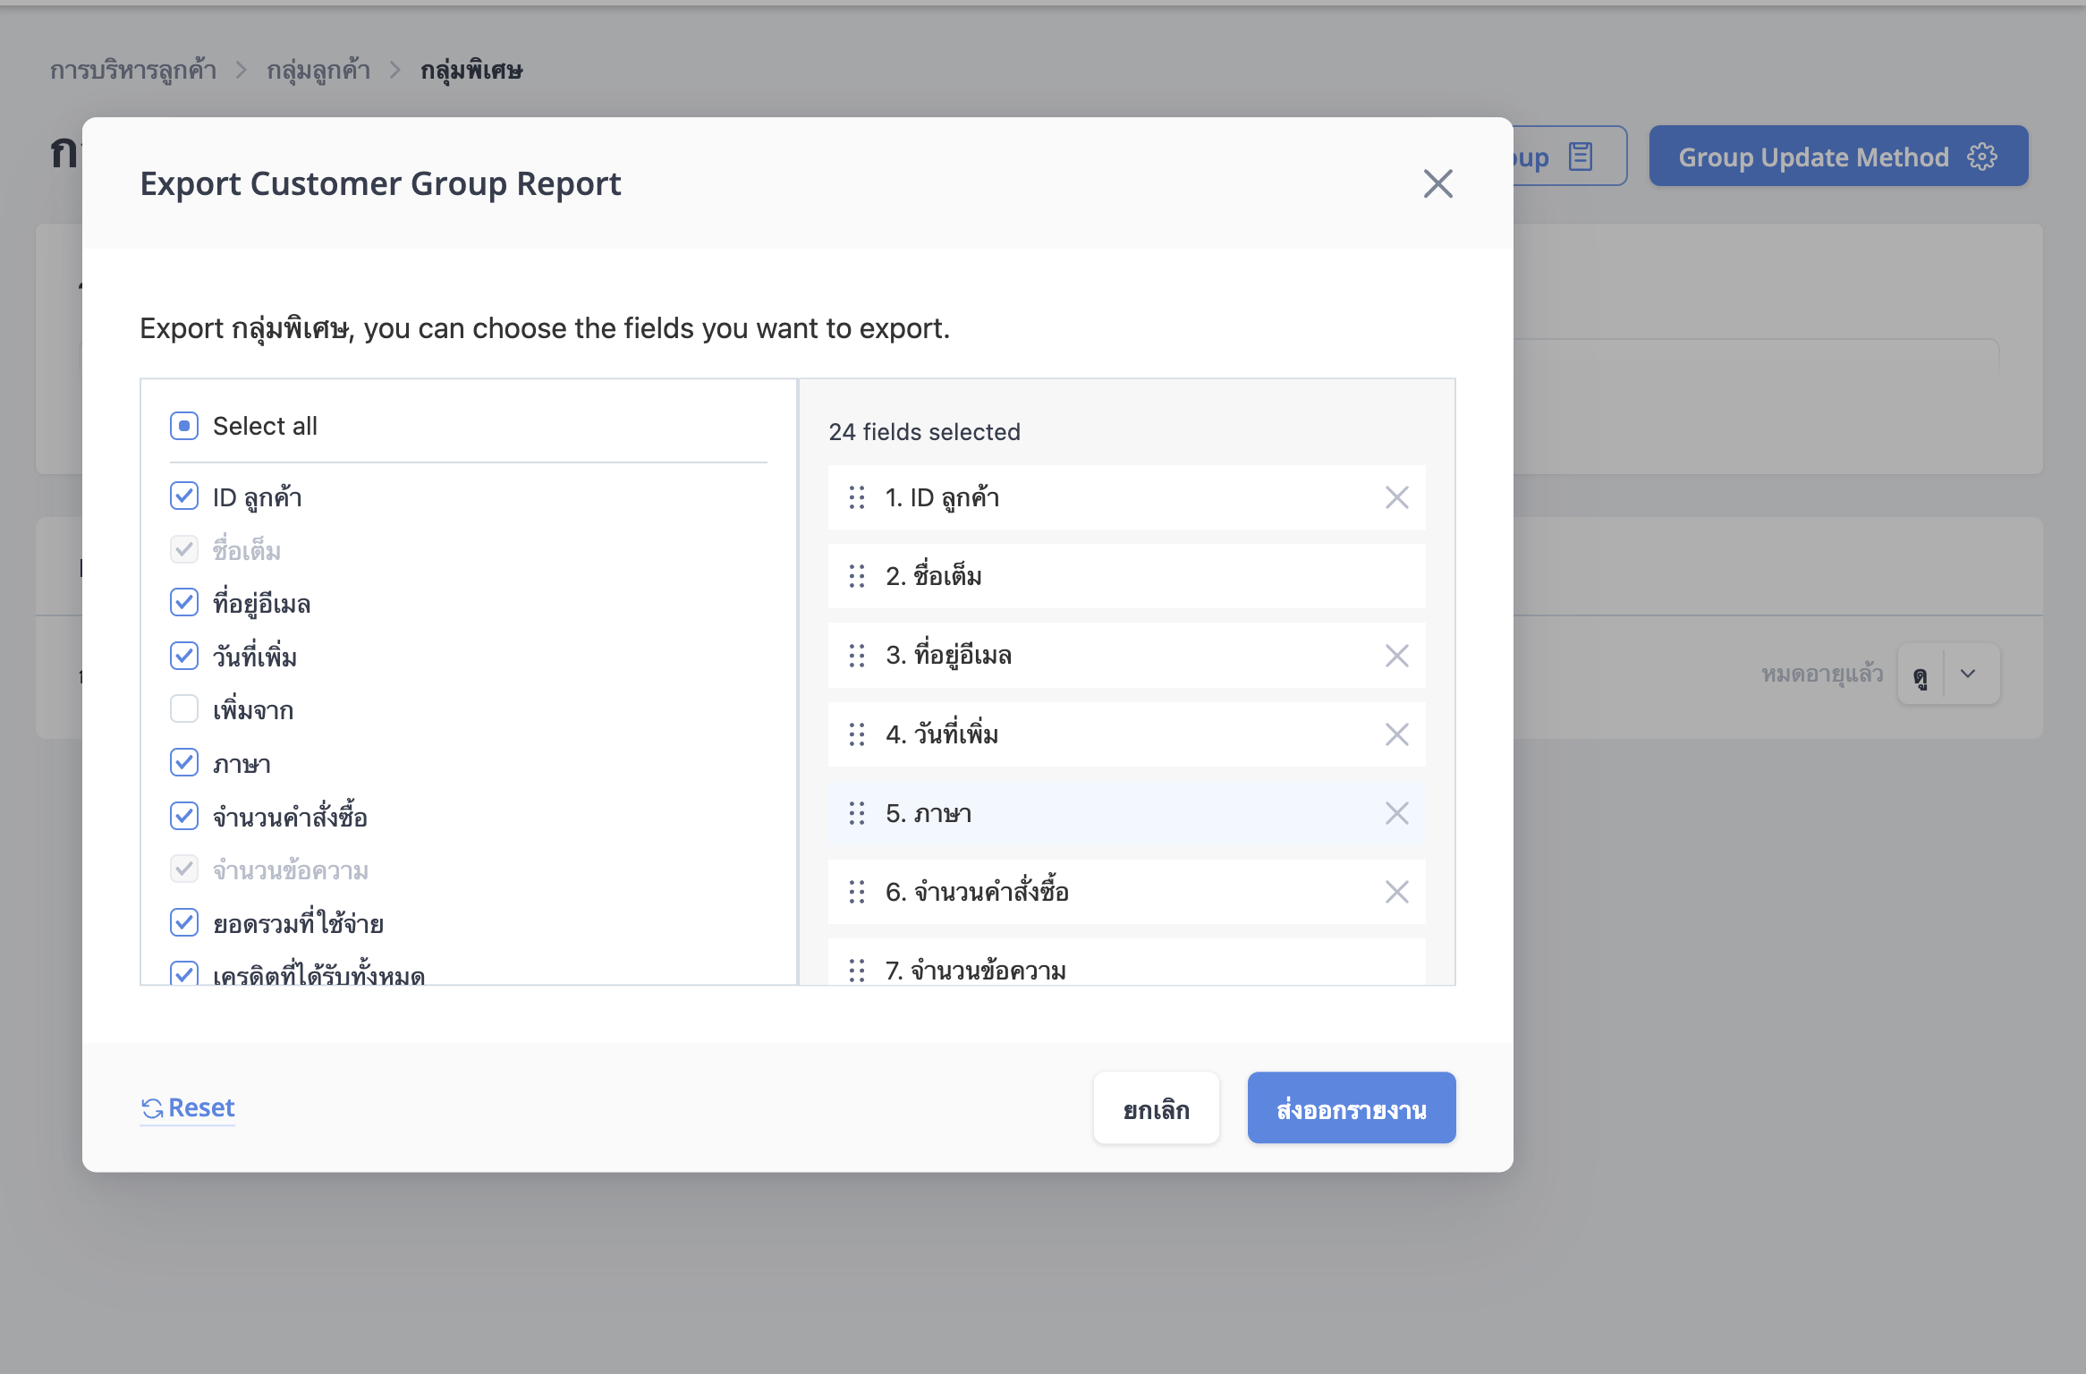Click the 'ดู' button in background page
This screenshot has height=1374, width=2086.
pos(1920,674)
